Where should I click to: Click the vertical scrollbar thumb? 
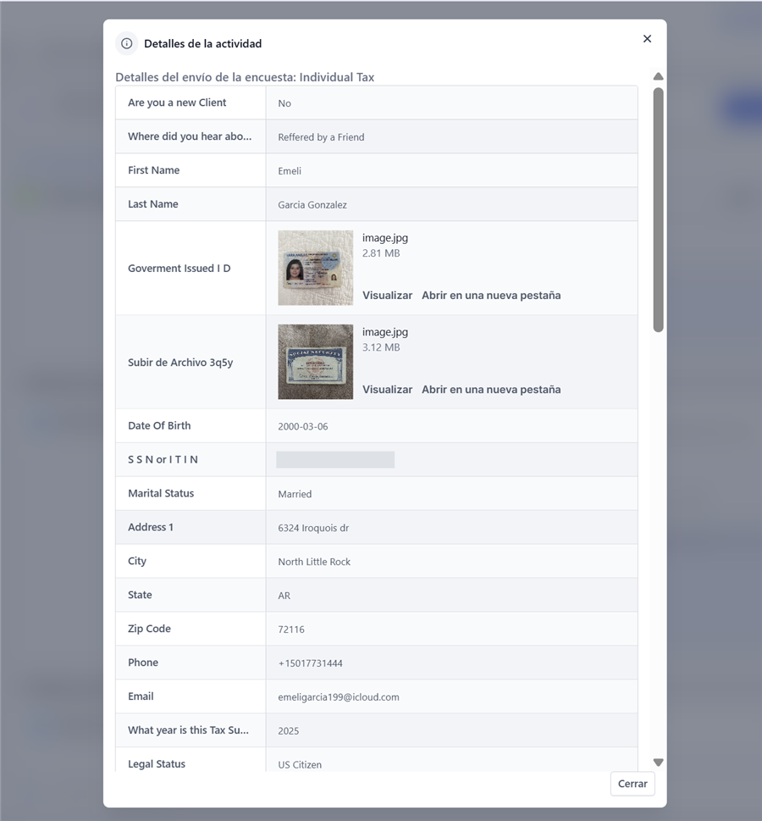[659, 209]
